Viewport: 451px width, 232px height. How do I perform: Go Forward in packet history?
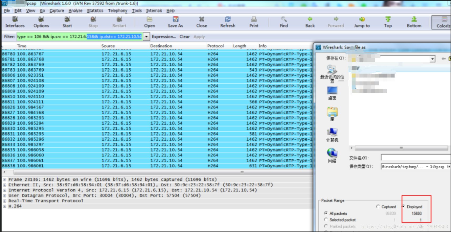click(336, 22)
